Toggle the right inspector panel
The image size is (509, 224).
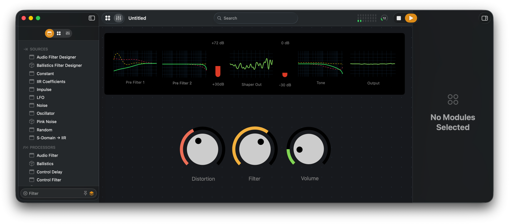485,18
